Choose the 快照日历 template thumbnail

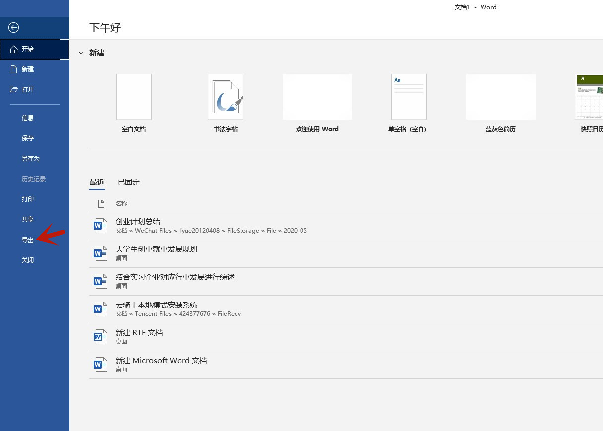[x=589, y=97]
